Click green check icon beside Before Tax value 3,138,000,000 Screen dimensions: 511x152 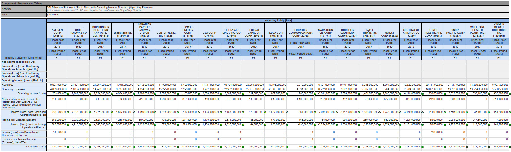coord(221,112)
